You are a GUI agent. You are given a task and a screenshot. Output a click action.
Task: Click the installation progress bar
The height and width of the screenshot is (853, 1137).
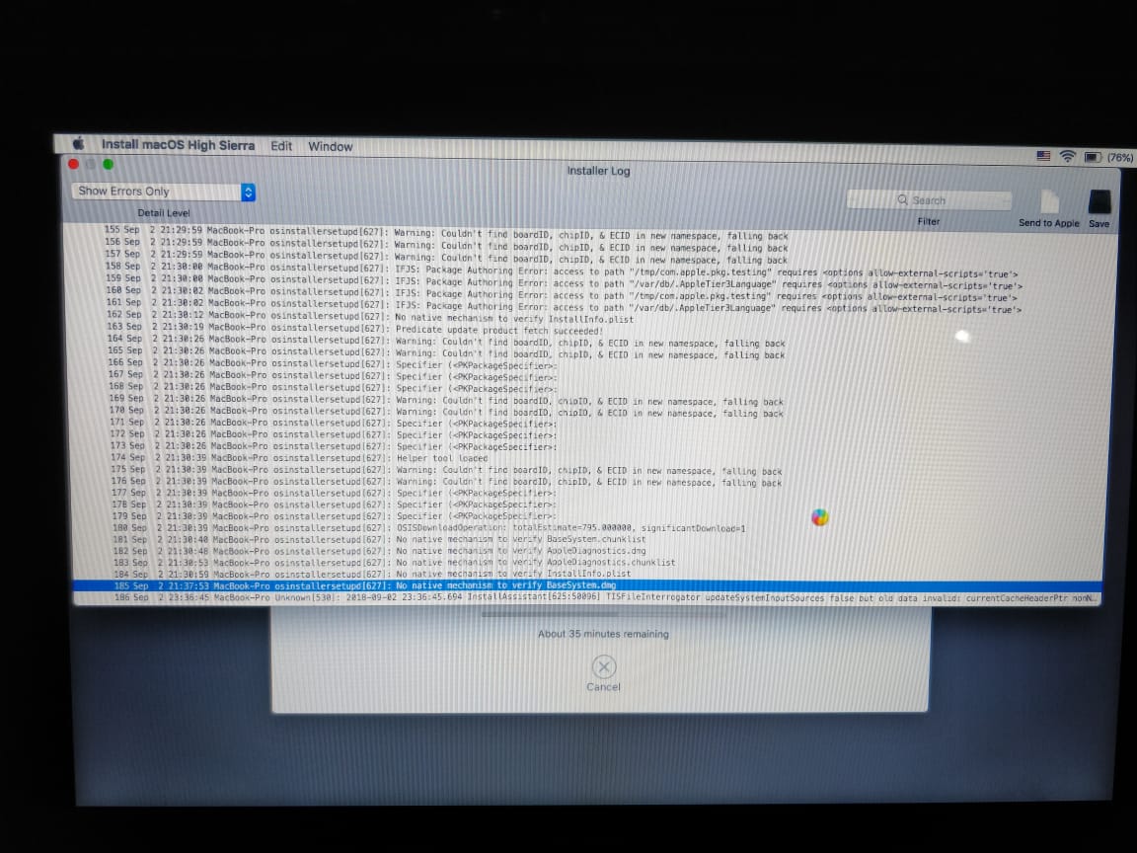pos(603,615)
